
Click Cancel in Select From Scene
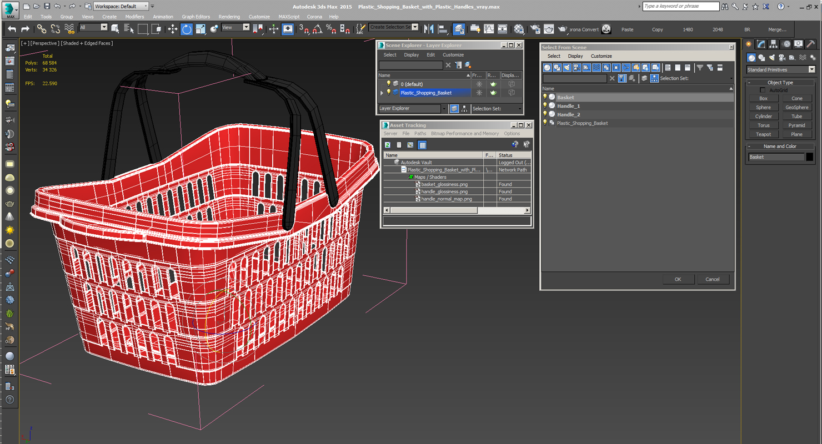click(x=713, y=279)
